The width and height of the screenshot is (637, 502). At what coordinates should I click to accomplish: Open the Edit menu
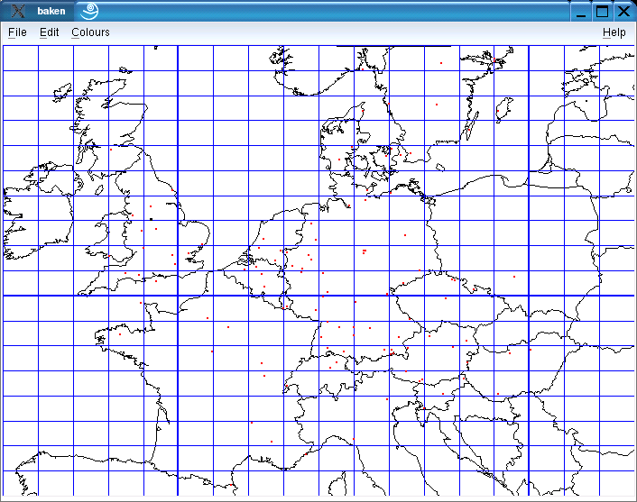49,32
